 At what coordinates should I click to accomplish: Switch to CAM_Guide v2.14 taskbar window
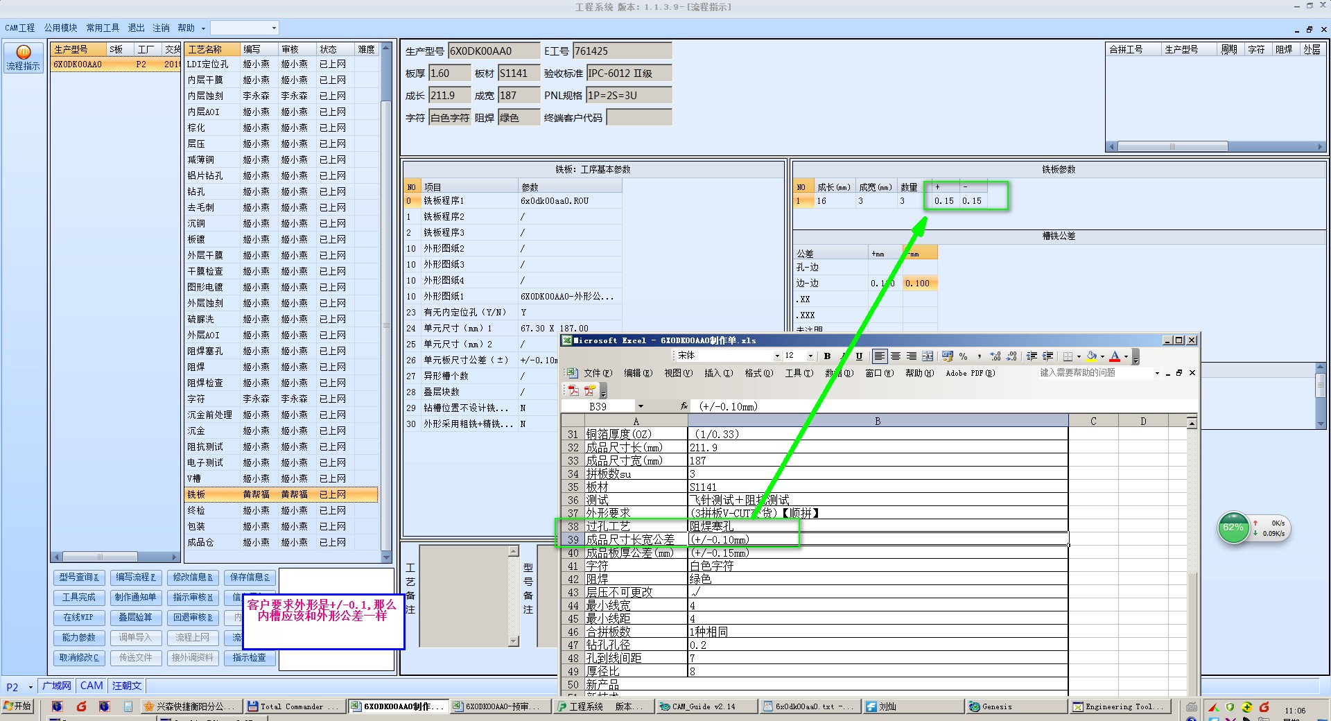706,706
